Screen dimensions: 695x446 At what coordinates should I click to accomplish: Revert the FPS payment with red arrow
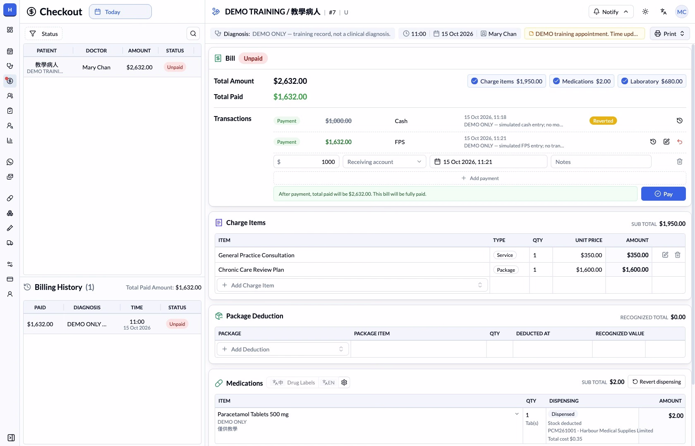point(680,142)
